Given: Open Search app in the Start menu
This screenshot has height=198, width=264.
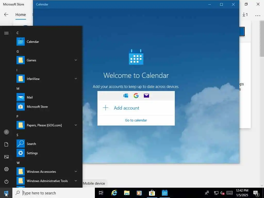Looking at the screenshot, I should (47, 144).
